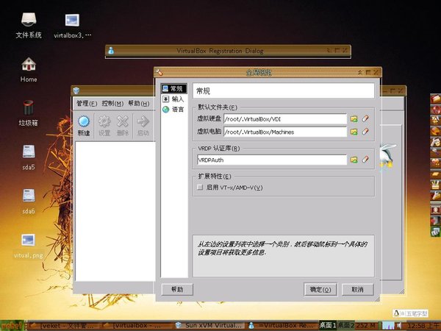Enable the 启用 VT-x/AMD-V checkbox
The height and width of the screenshot is (331, 441).
point(200,187)
